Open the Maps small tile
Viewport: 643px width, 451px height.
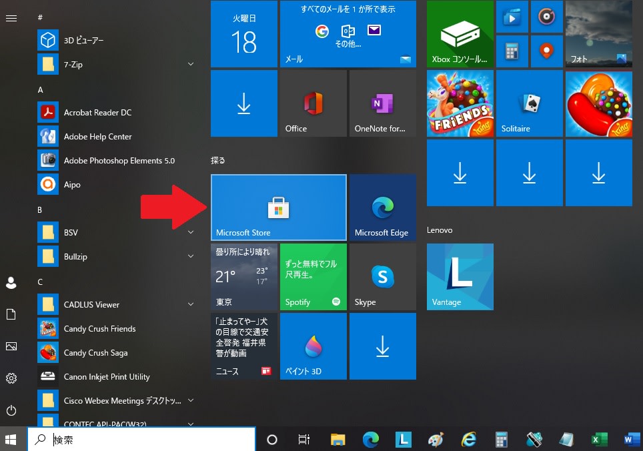(547, 51)
